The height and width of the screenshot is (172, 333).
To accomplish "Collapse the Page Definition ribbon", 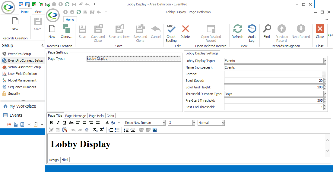I will click(x=327, y=19).
